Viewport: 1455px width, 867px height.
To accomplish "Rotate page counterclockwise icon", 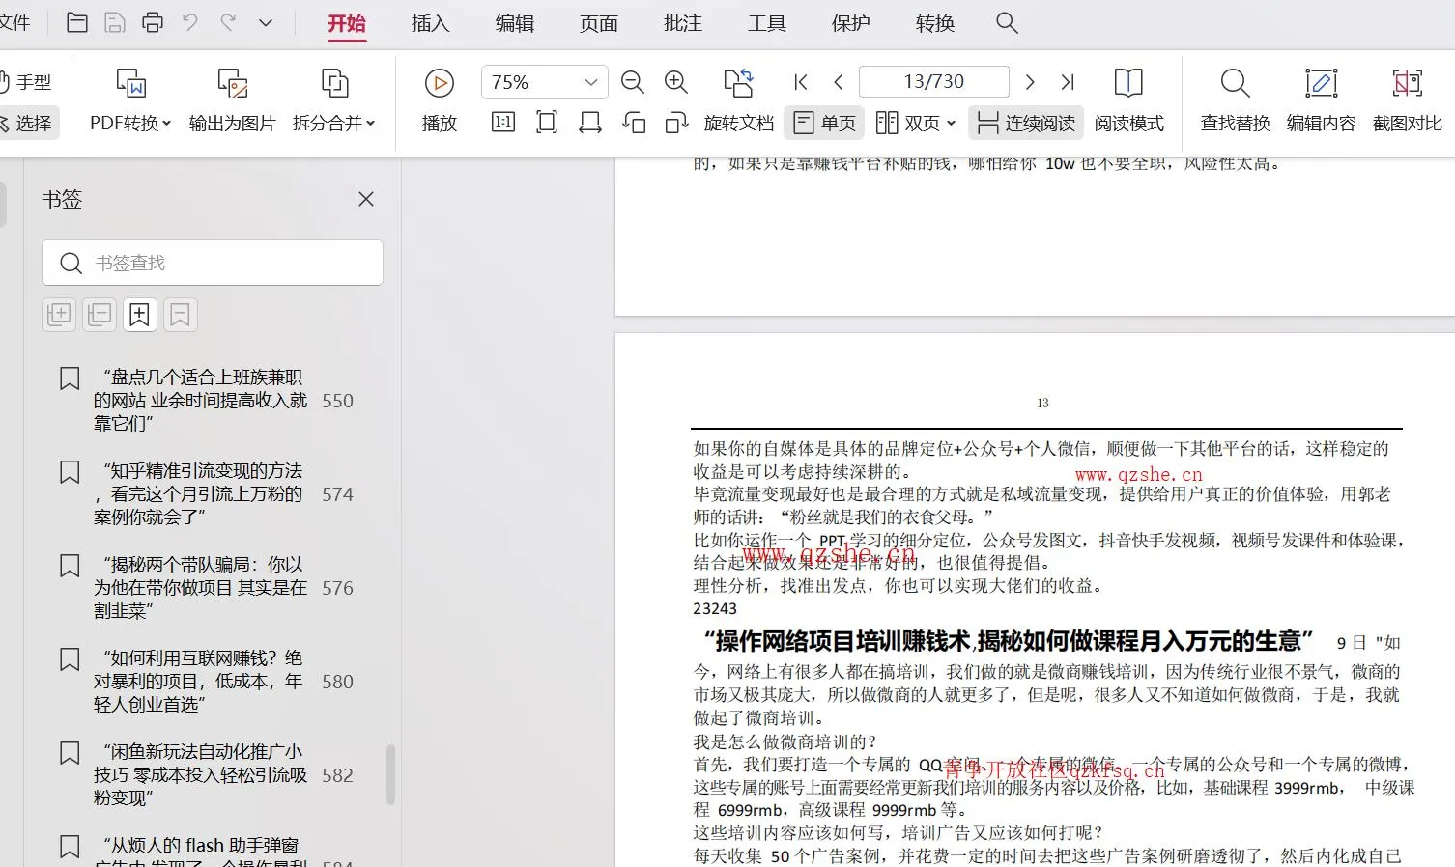I will pyautogui.click(x=634, y=123).
